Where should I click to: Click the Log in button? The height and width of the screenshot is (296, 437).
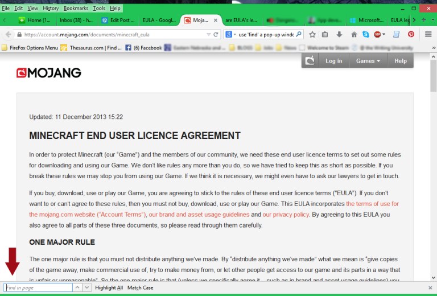click(333, 61)
